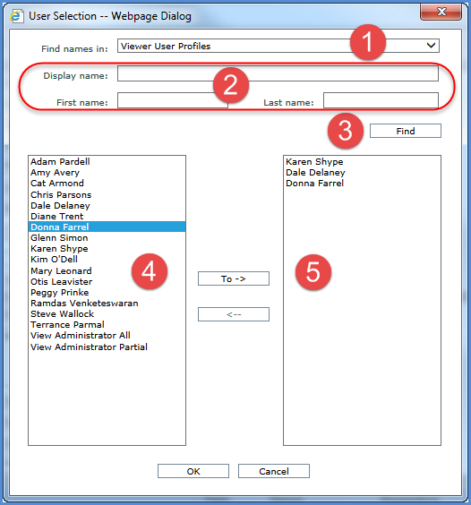The image size is (471, 505).
Task: Click the Last name text box
Action: click(x=381, y=100)
